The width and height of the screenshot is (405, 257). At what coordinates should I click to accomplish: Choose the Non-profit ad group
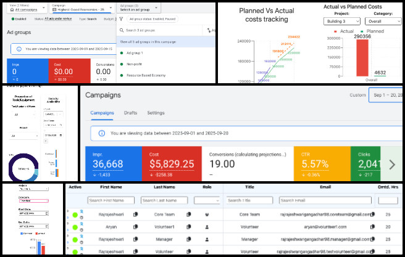pyautogui.click(x=135, y=64)
